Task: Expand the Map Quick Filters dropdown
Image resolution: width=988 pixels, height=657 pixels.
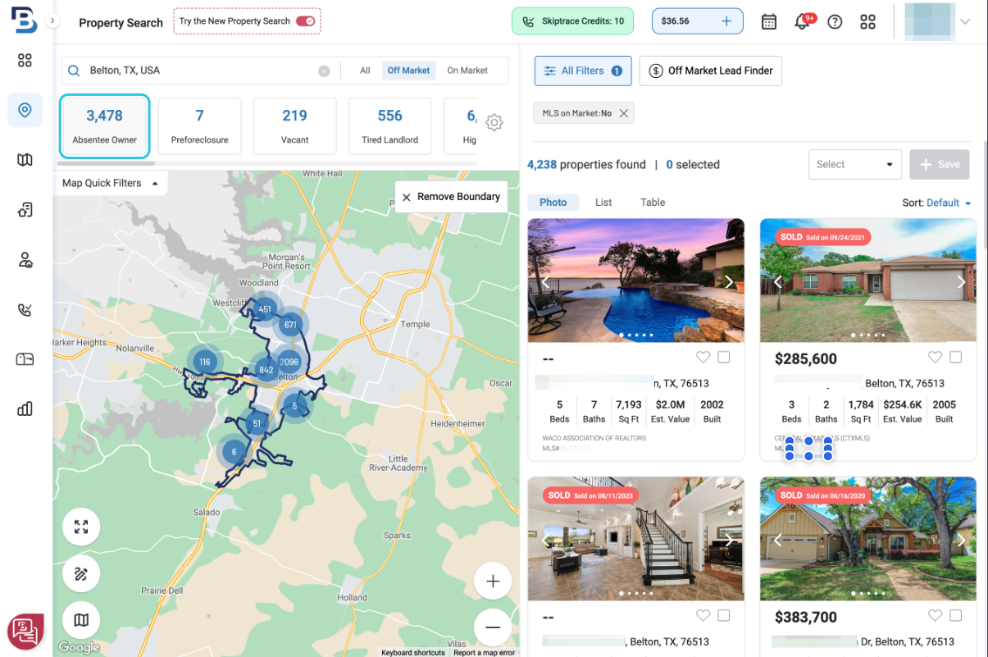Action: coord(110,183)
